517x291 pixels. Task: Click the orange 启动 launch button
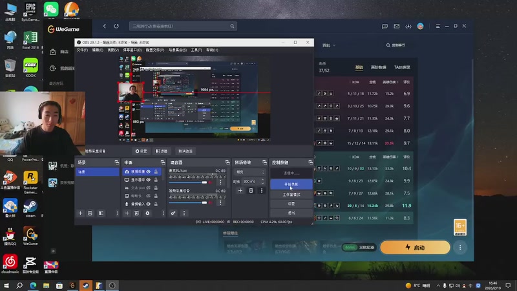415,247
